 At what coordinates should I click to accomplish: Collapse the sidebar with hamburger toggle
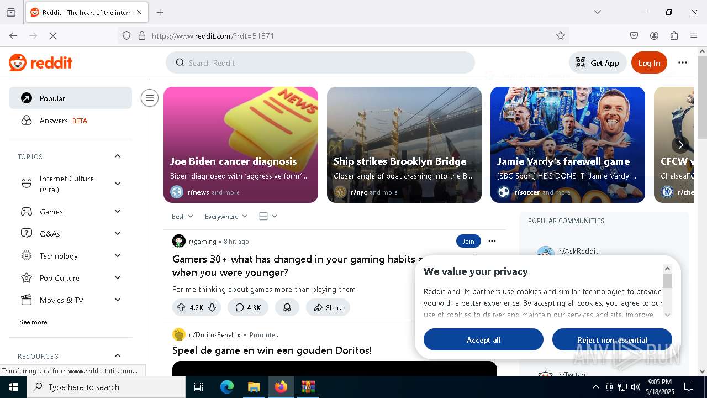tap(149, 98)
